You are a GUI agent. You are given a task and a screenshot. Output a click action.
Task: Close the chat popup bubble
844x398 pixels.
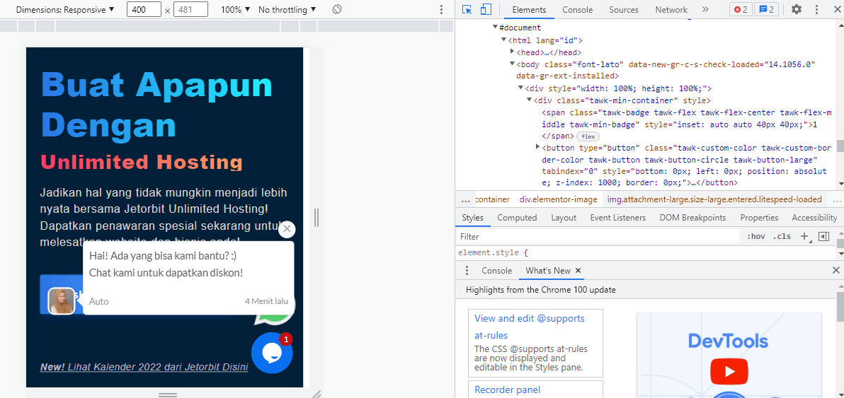click(x=287, y=229)
